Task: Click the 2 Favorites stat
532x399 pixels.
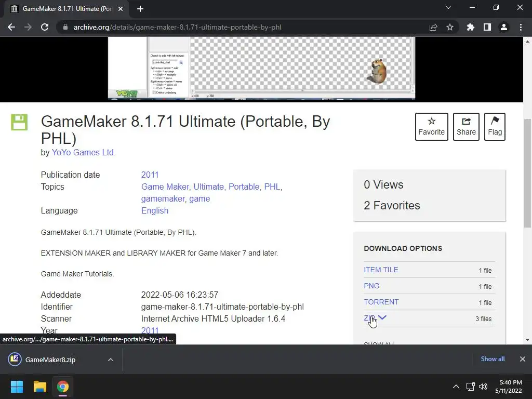Action: [x=392, y=205]
